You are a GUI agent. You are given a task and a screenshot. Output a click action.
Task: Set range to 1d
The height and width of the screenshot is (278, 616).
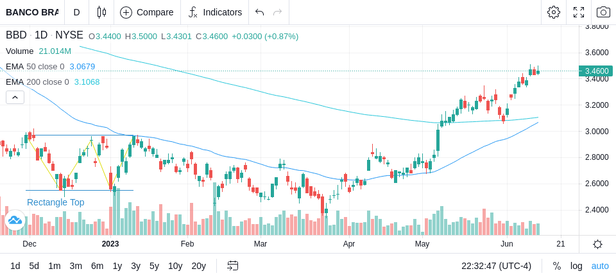pyautogui.click(x=15, y=266)
